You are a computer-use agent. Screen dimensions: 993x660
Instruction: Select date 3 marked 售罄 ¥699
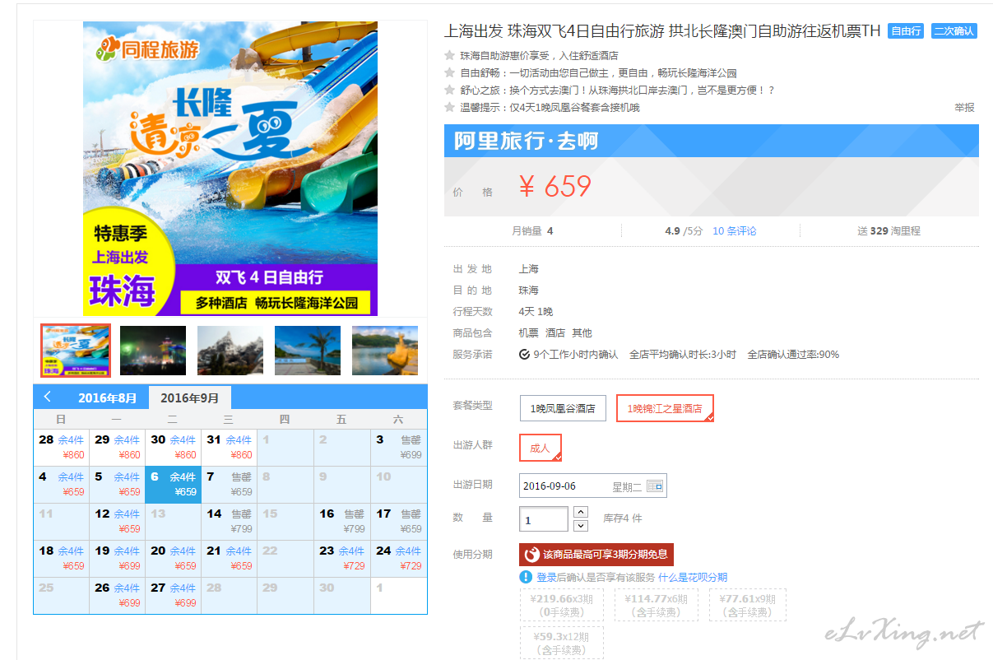pyautogui.click(x=399, y=448)
